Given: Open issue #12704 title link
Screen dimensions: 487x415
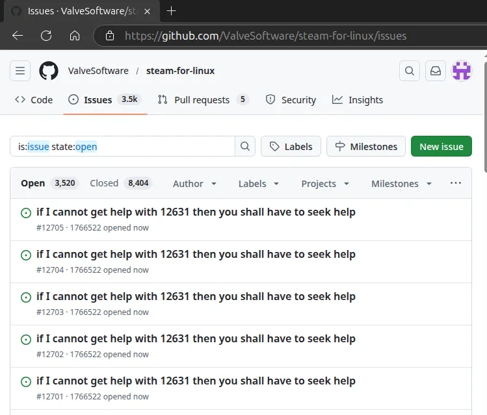Looking at the screenshot, I should 196,254.
